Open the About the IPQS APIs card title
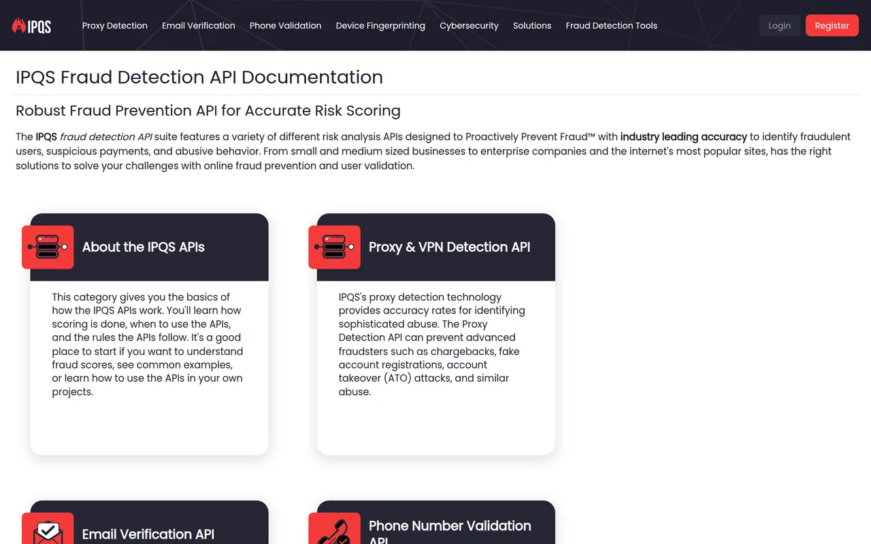 [x=144, y=247]
